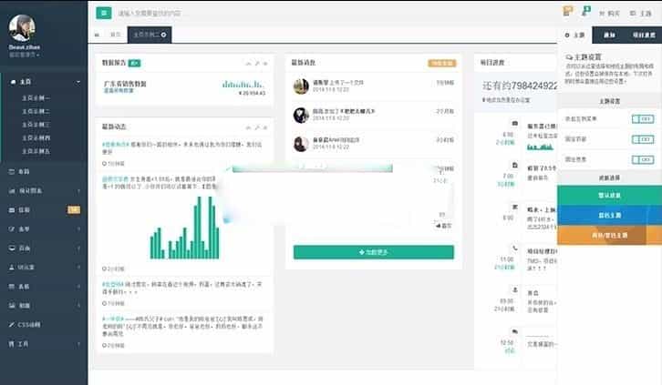Click the green hamburger menu toggle button
Screen dimensions: 662x385
[104, 13]
